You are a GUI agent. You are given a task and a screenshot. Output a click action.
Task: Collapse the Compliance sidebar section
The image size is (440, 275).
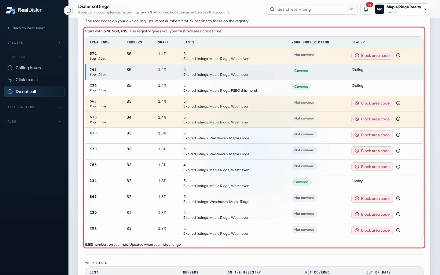[x=34, y=57]
